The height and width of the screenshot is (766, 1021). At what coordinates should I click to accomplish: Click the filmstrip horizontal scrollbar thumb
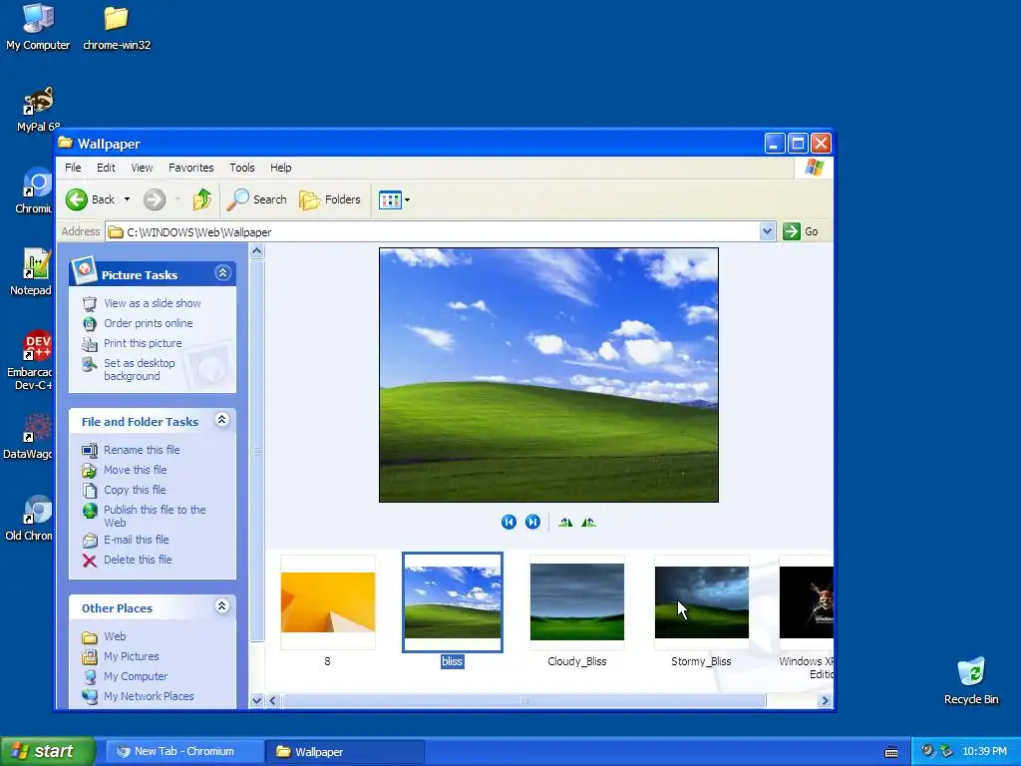523,701
